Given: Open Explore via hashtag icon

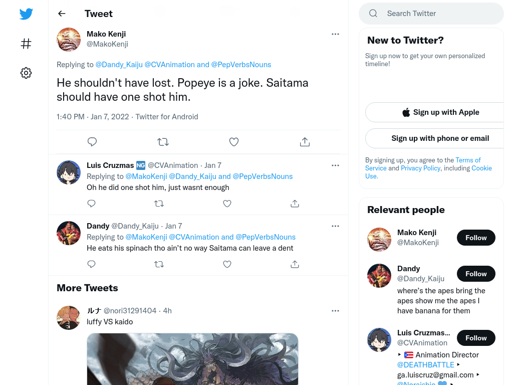Looking at the screenshot, I should coord(26,44).
